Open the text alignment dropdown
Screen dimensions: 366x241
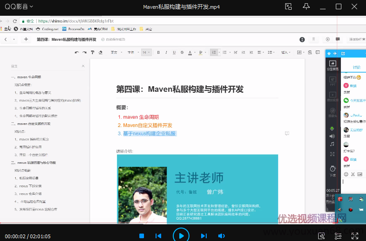point(261,52)
